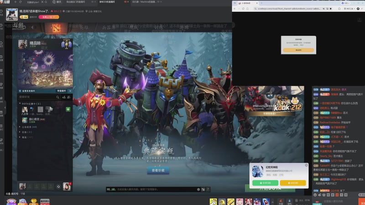Send the rocket gift from the gift bar

click(266, 202)
